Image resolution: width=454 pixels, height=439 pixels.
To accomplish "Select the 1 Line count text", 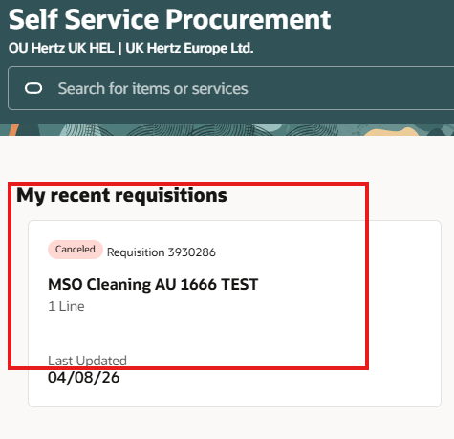I will click(x=66, y=306).
